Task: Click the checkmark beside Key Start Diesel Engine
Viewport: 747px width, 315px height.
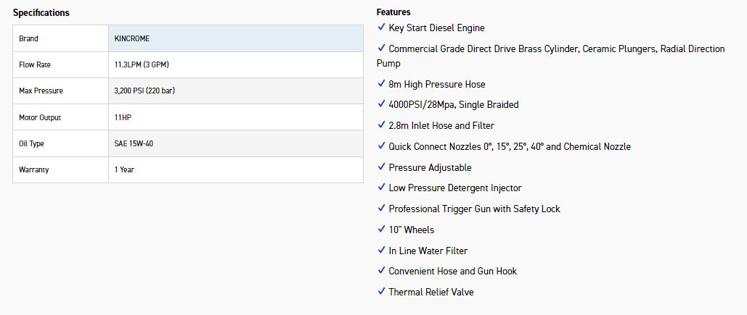Action: click(381, 28)
